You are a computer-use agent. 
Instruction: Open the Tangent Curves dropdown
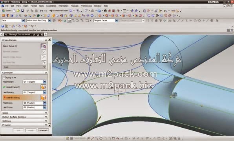click(x=143, y=20)
